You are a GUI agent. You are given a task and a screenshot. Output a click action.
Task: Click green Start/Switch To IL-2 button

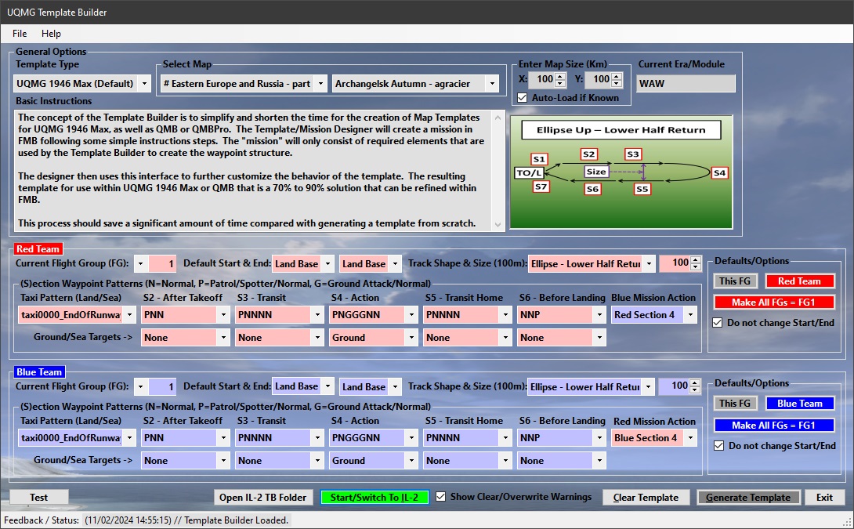pyautogui.click(x=375, y=498)
